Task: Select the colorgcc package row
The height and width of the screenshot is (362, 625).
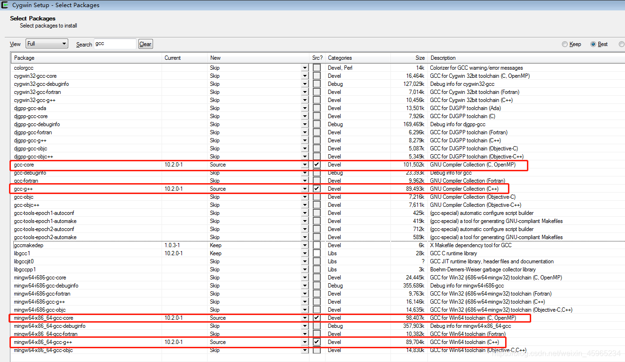Action: (x=317, y=68)
